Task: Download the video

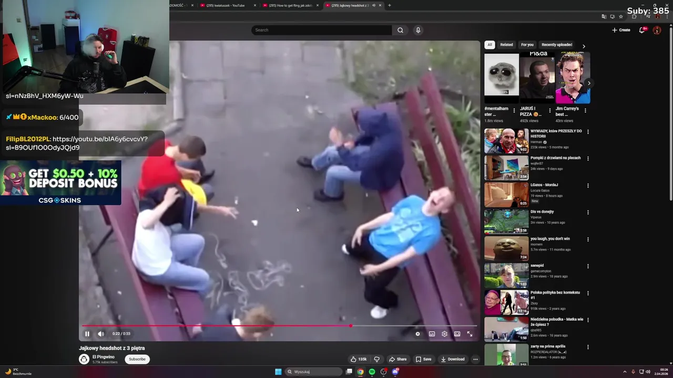Action: pos(453,359)
